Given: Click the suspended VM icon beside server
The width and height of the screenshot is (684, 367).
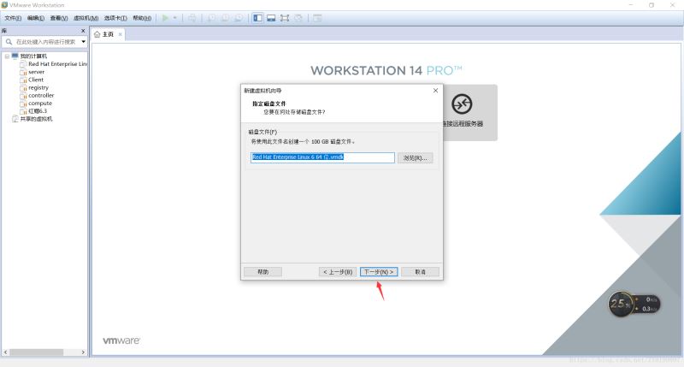Looking at the screenshot, I should click(x=24, y=72).
